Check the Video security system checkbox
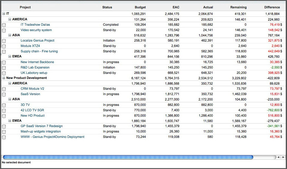The width and height of the screenshot is (287, 169). point(4,31)
